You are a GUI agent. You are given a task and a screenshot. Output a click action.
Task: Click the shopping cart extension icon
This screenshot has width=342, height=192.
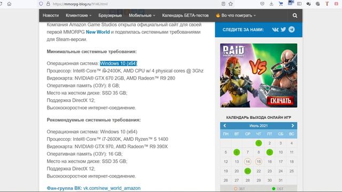coord(281,4)
